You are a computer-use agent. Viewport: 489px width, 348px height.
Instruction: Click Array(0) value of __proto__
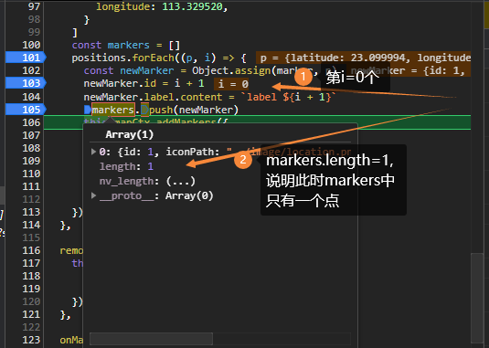(x=189, y=195)
